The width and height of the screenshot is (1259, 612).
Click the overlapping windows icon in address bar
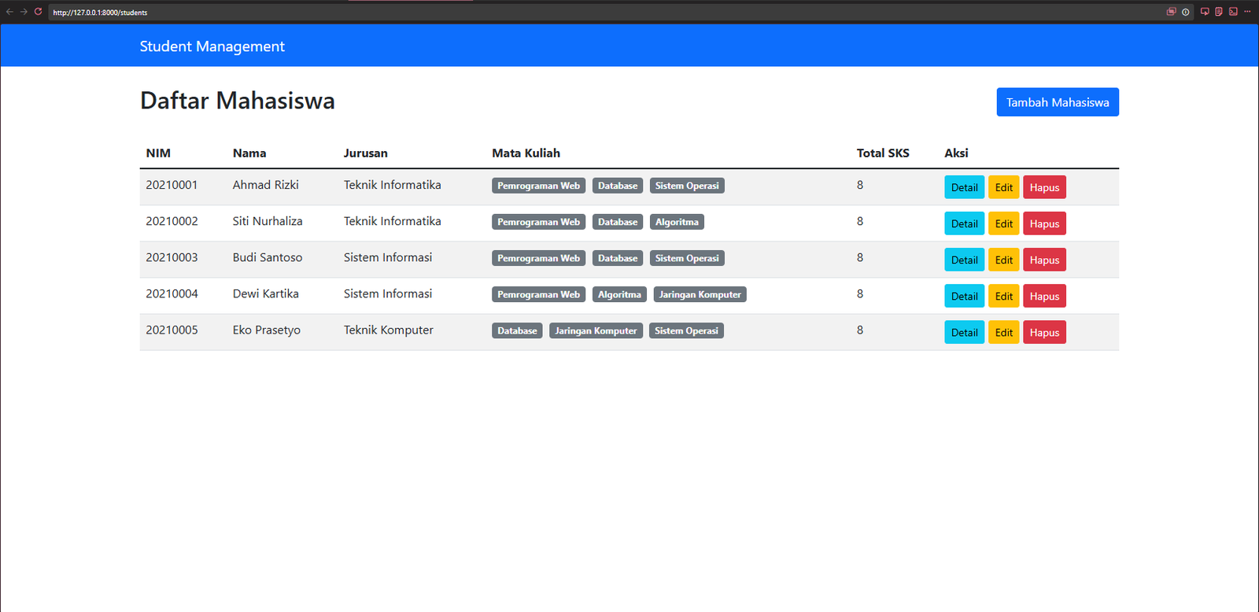click(x=1171, y=12)
